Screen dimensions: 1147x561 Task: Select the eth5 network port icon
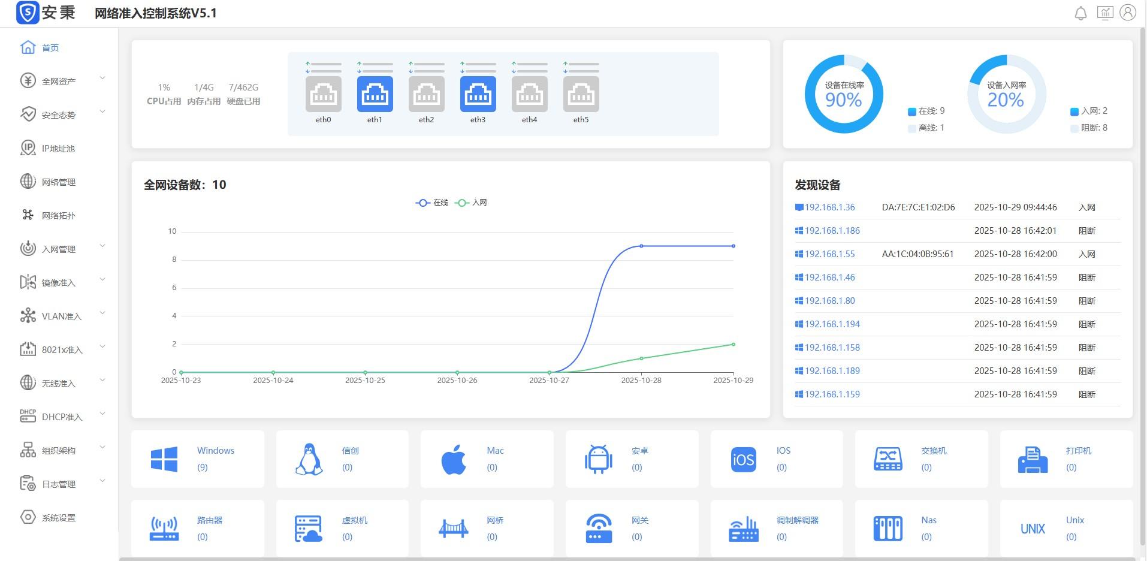point(581,94)
